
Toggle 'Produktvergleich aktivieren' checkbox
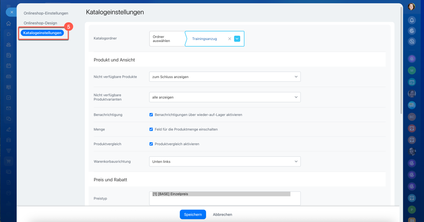[151, 144]
